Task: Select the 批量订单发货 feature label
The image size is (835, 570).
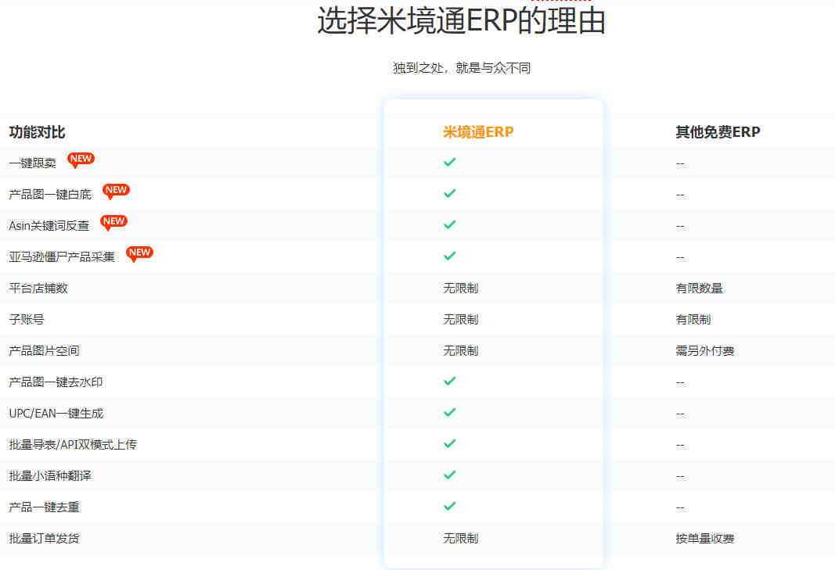Action: pos(44,539)
